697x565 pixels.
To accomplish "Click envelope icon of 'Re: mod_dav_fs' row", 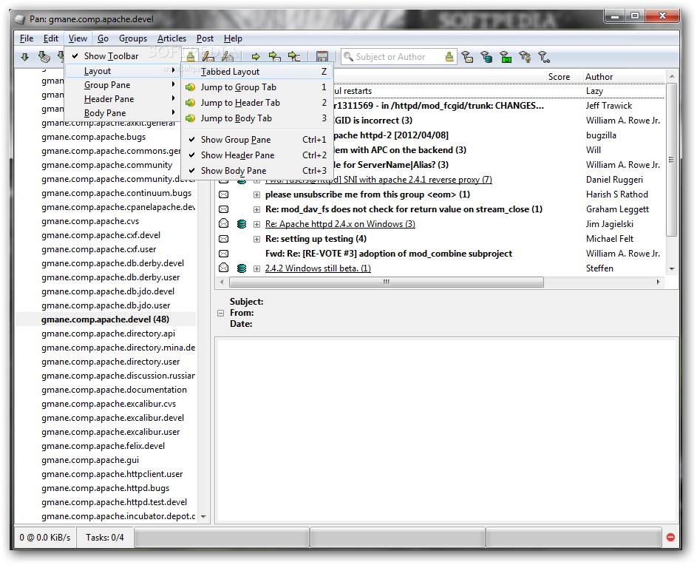I will point(224,209).
